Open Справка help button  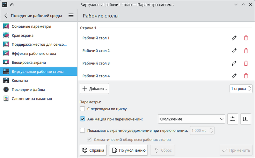[93, 150]
